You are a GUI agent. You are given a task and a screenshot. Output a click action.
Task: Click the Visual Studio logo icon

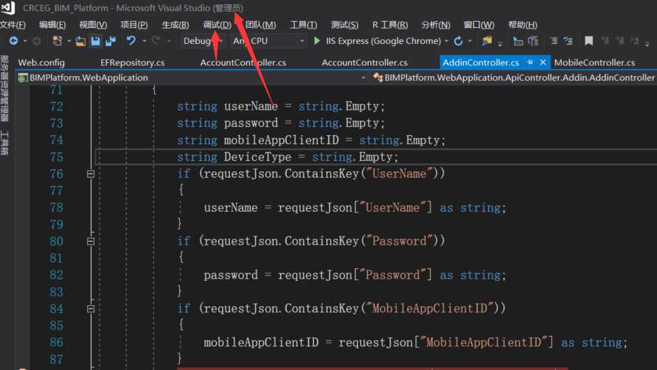(8, 8)
